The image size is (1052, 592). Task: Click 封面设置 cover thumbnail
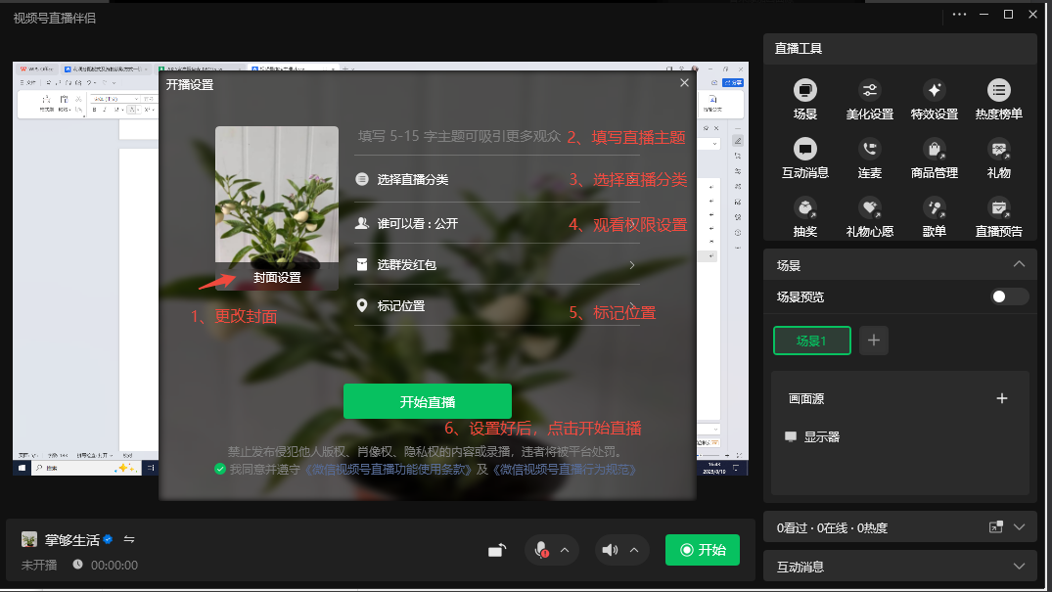tap(277, 207)
